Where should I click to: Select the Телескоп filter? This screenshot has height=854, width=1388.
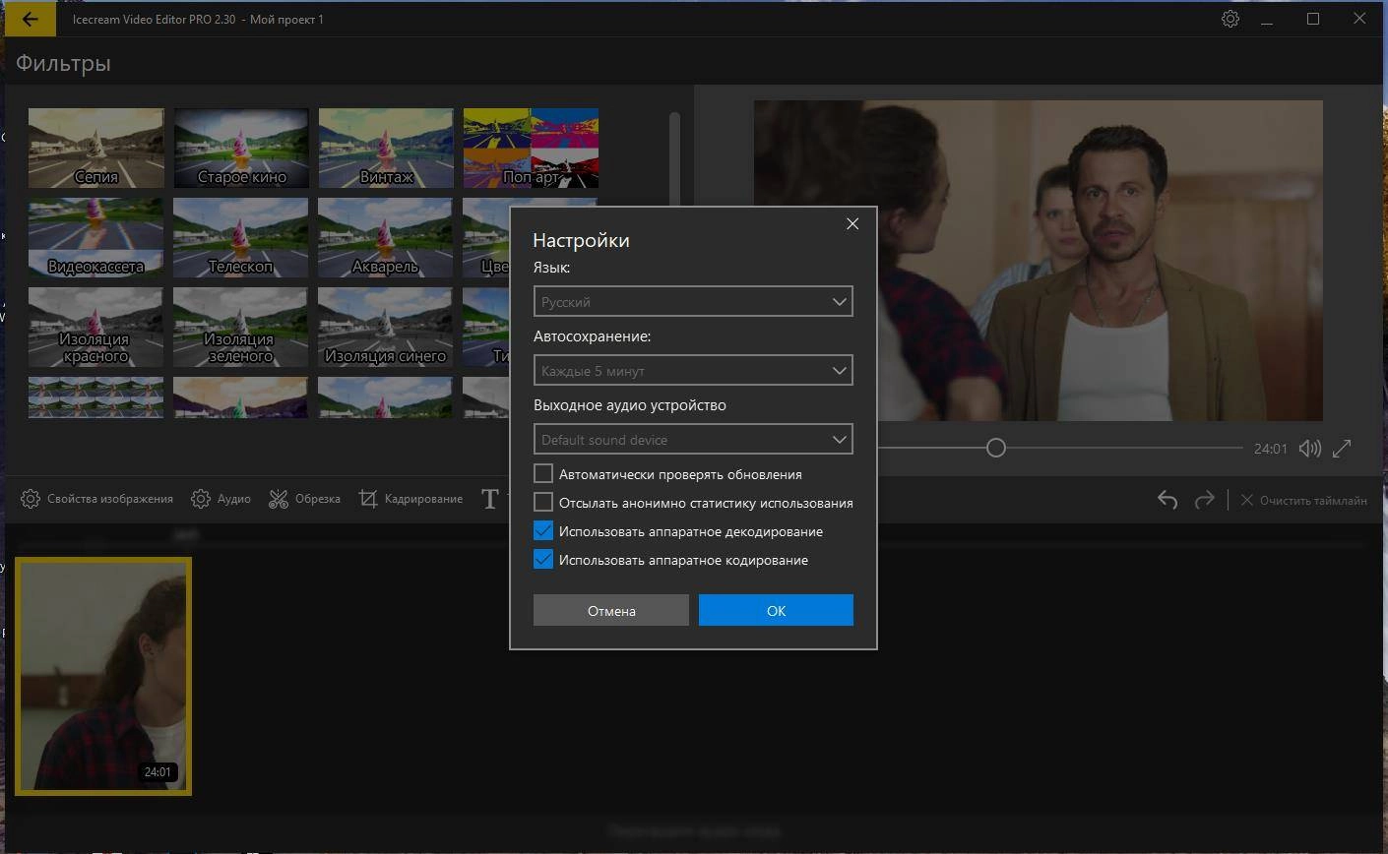pyautogui.click(x=241, y=237)
